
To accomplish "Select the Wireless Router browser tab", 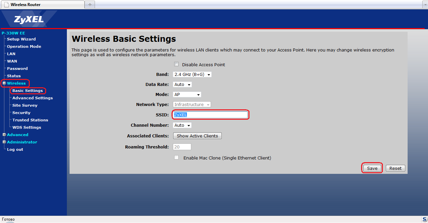I will coord(43,5).
